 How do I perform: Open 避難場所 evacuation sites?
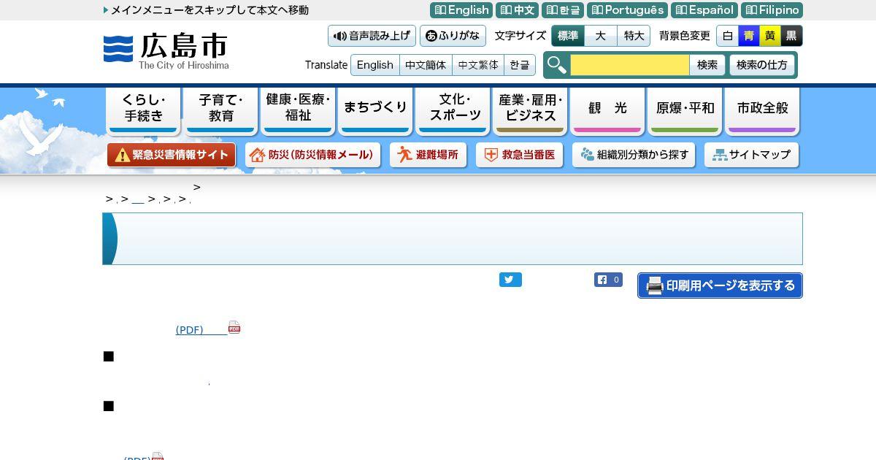click(429, 155)
